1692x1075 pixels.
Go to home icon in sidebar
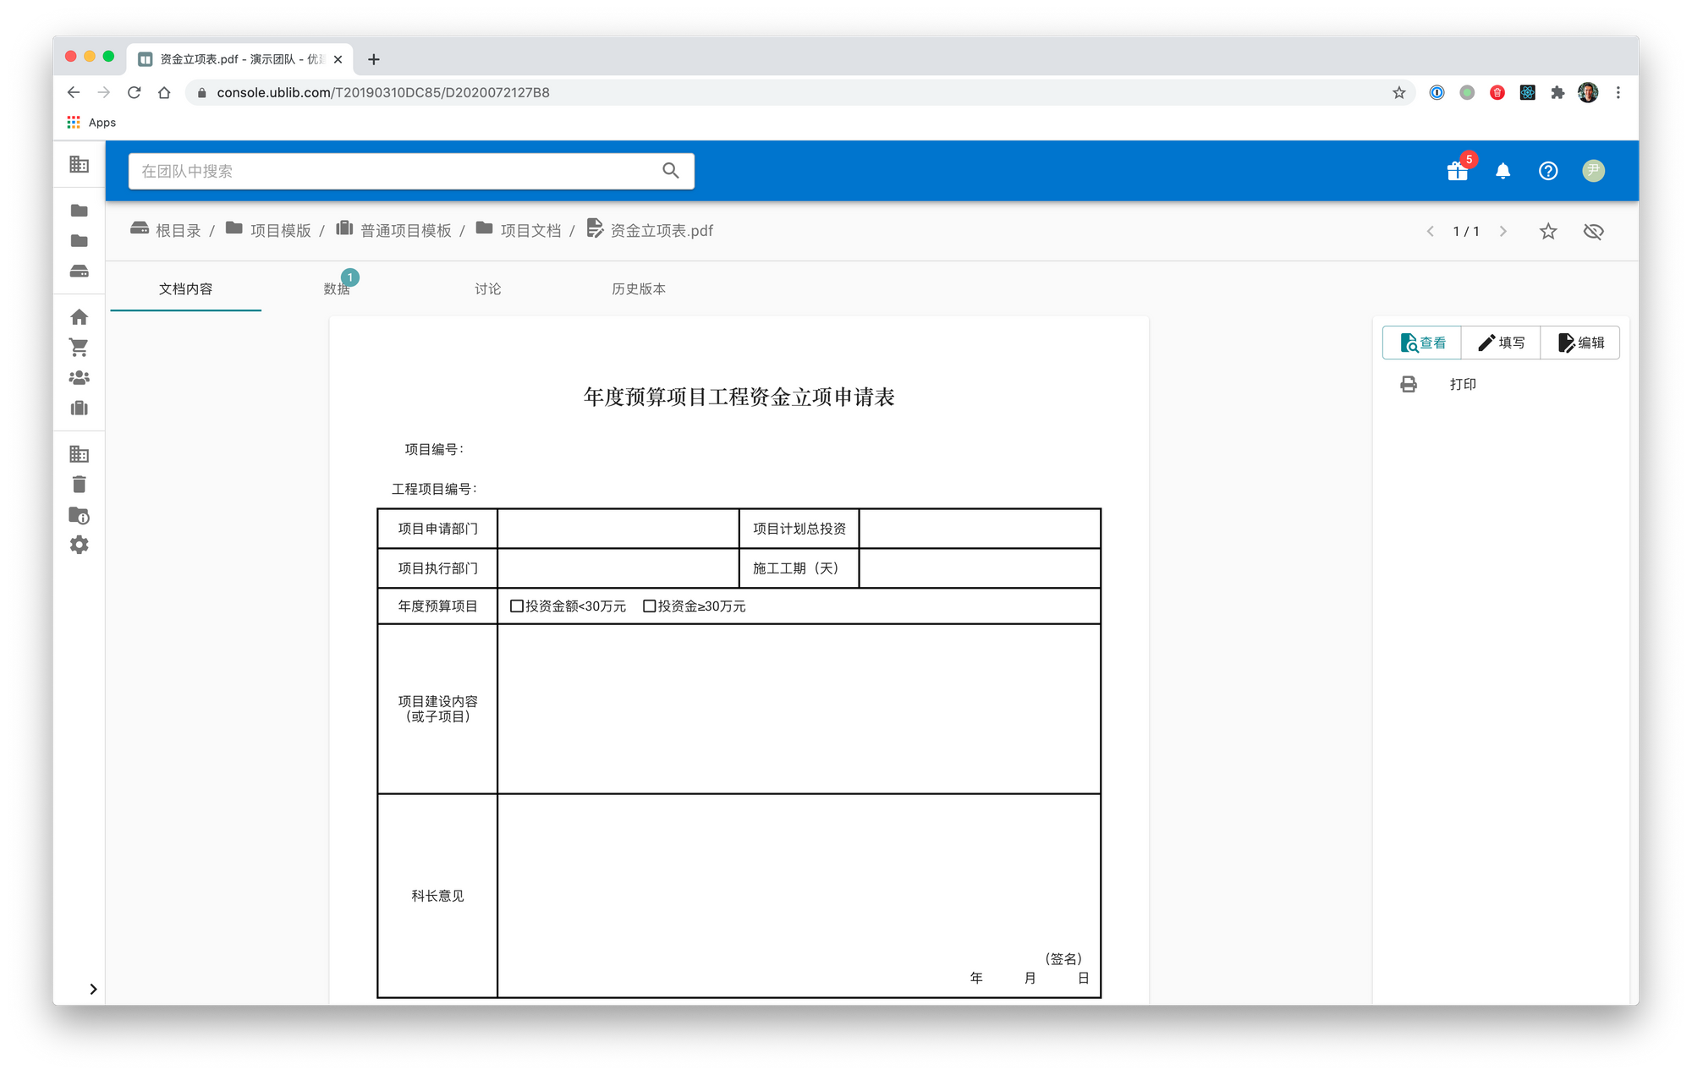(79, 317)
